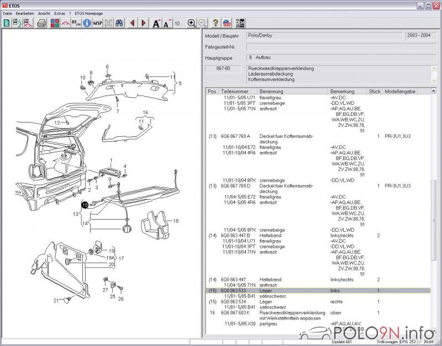Click the disabled zoom out magnifier icon
442x346 pixels.
pos(202,23)
